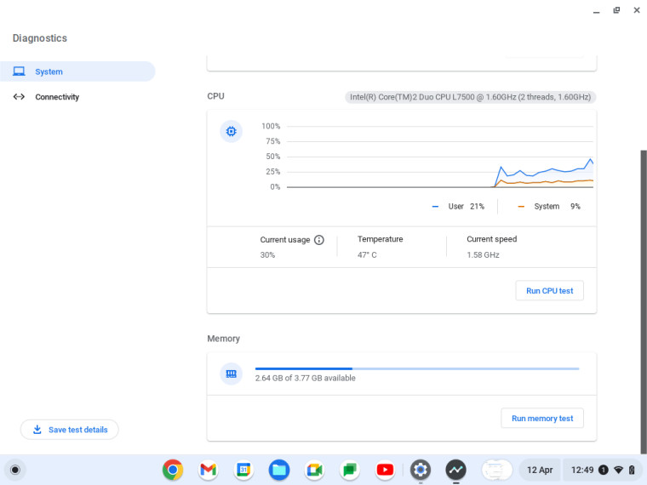Open the Files app from the shelf
Viewport: 647px width, 485px height.
pos(279,470)
